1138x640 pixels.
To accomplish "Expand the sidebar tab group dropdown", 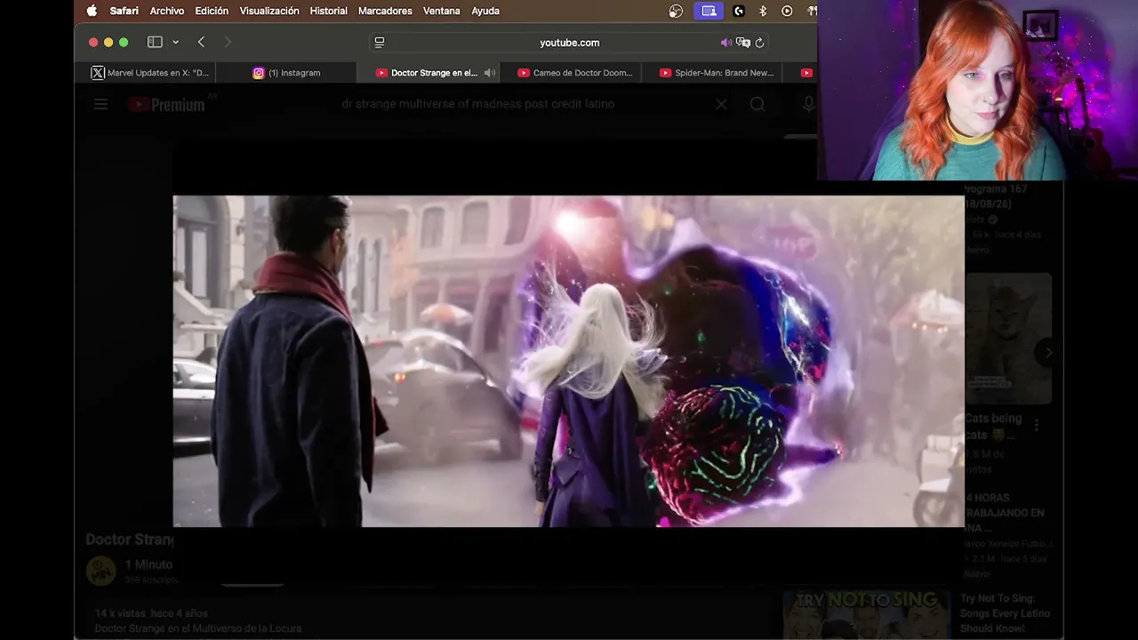I will [175, 42].
